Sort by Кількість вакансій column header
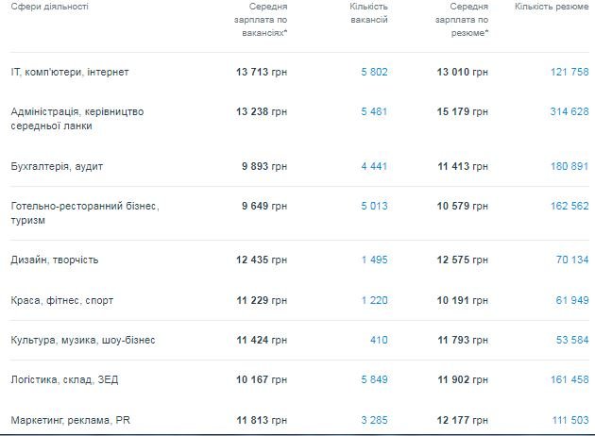Screen dimensions: 595x436 [x=368, y=13]
